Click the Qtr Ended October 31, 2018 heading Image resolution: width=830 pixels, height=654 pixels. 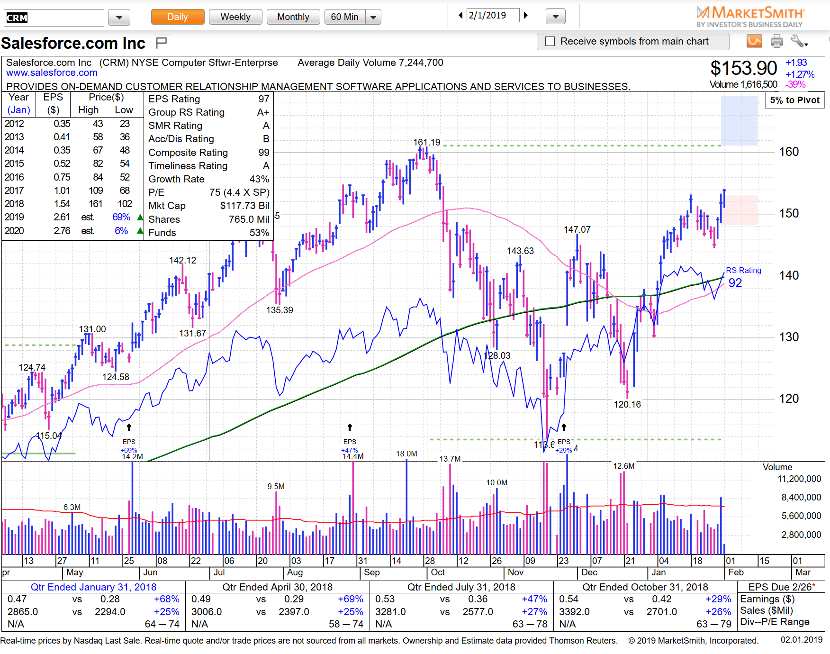645,587
